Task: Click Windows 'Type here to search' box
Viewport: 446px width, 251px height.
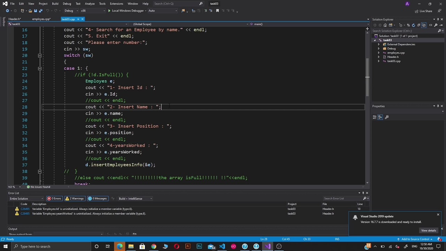Action: click(x=51, y=246)
